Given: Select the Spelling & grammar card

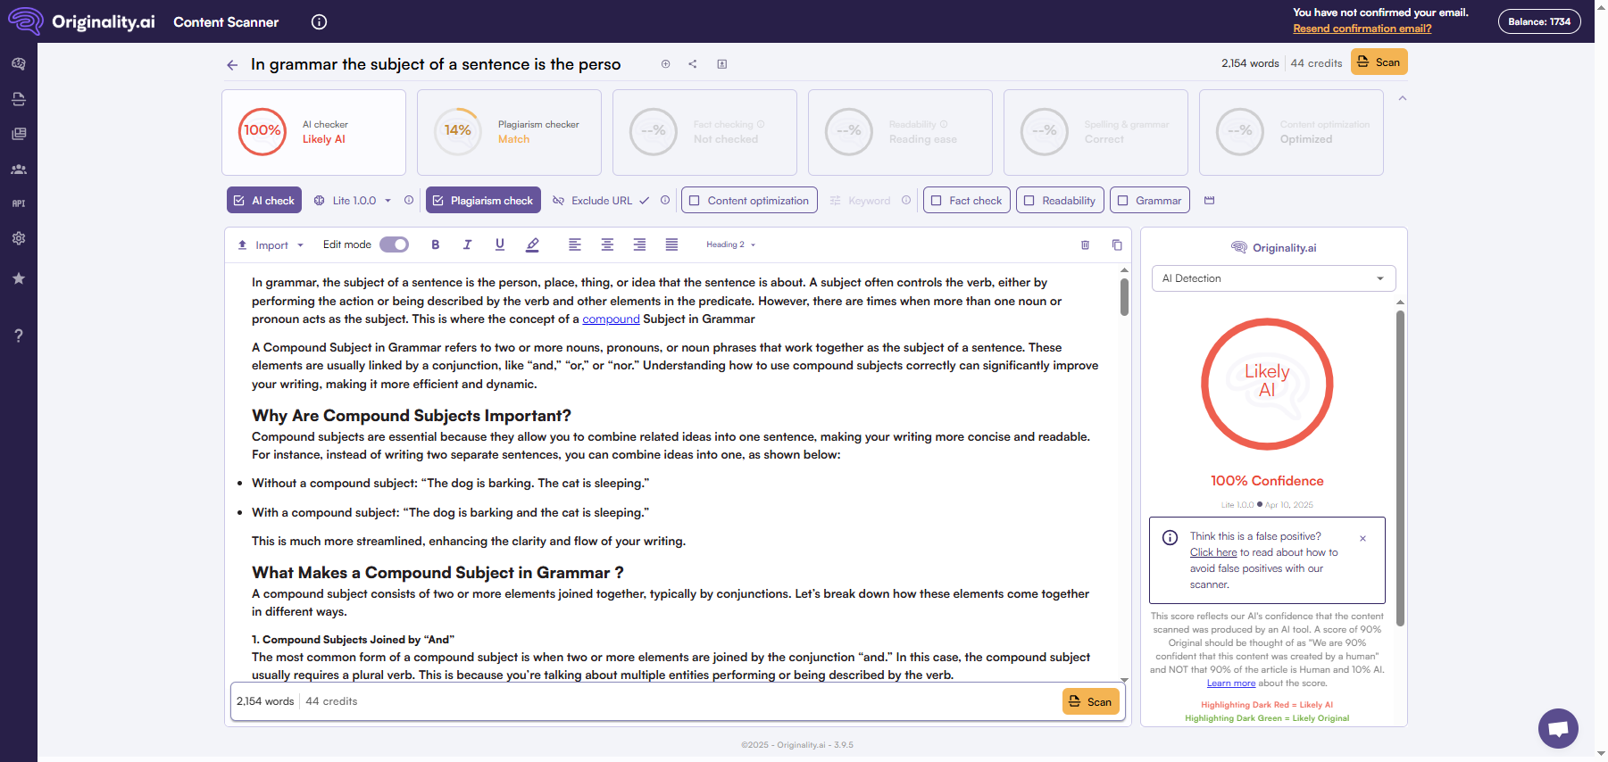Looking at the screenshot, I should 1096,132.
